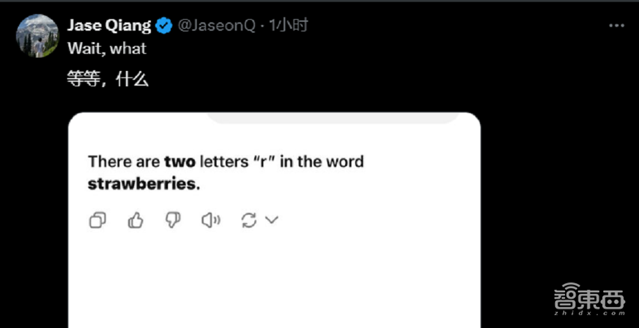Click the "Wait, what" tweet text
The height and width of the screenshot is (328, 639).
pyautogui.click(x=107, y=49)
